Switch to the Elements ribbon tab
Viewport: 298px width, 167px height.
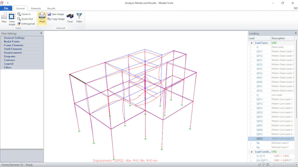(36, 9)
